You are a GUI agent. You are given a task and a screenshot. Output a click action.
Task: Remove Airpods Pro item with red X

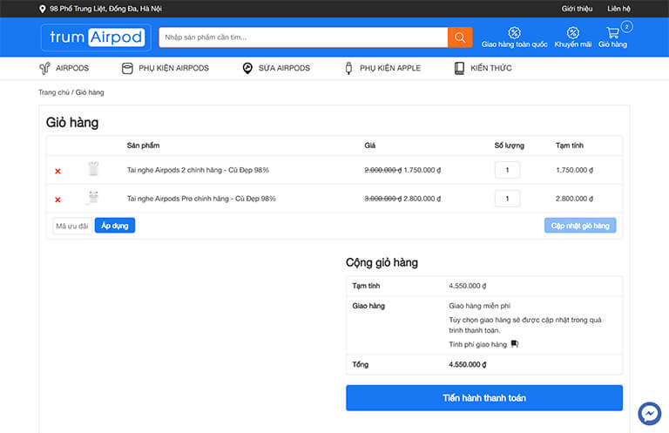pos(57,200)
